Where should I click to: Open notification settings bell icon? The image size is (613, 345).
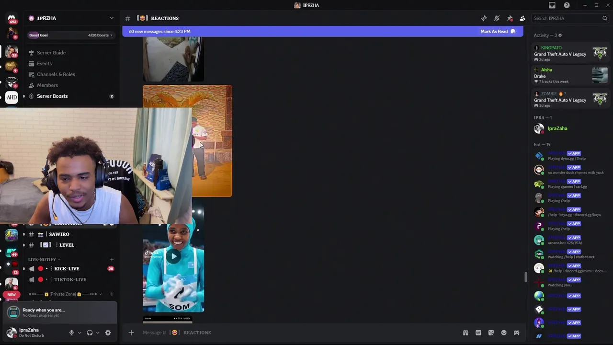497,18
